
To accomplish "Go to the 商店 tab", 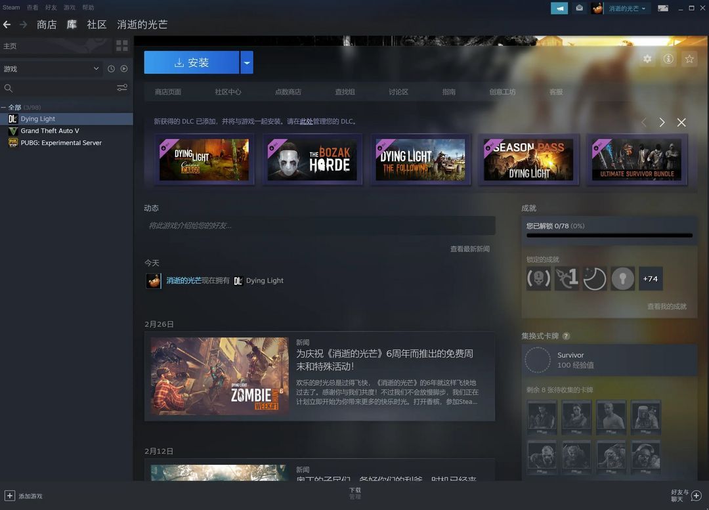I will [x=47, y=24].
